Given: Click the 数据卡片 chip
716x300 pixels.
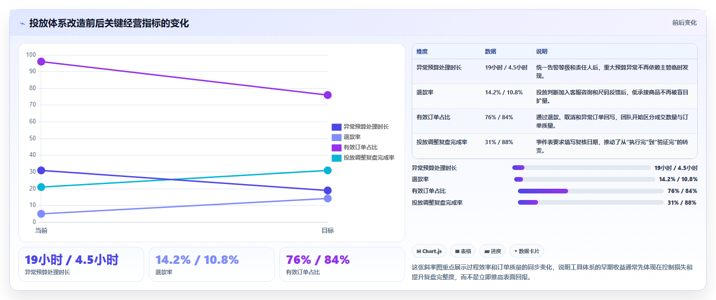Looking at the screenshot, I should [x=527, y=251].
